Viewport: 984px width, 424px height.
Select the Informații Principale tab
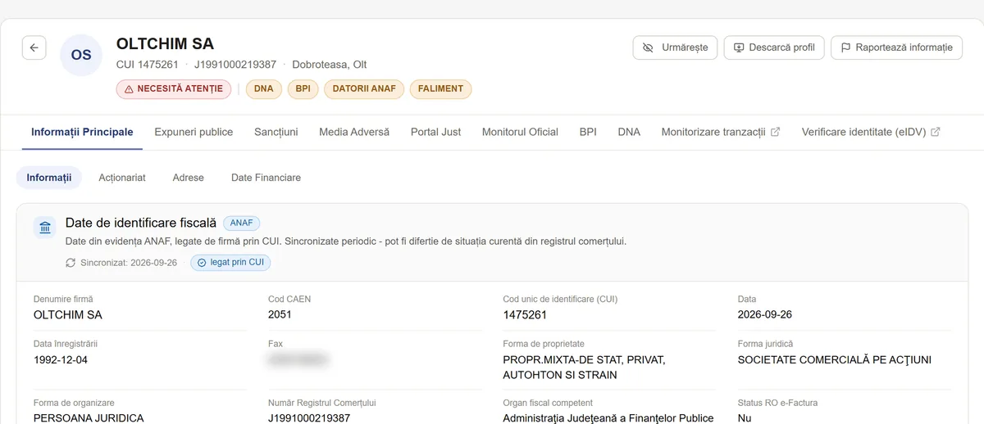(82, 132)
